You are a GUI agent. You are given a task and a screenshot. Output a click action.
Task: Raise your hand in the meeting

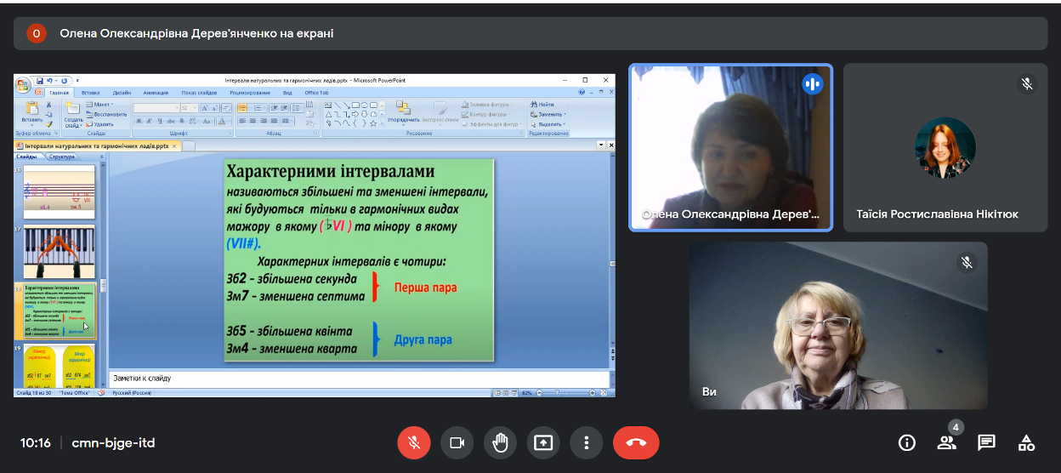pos(500,442)
